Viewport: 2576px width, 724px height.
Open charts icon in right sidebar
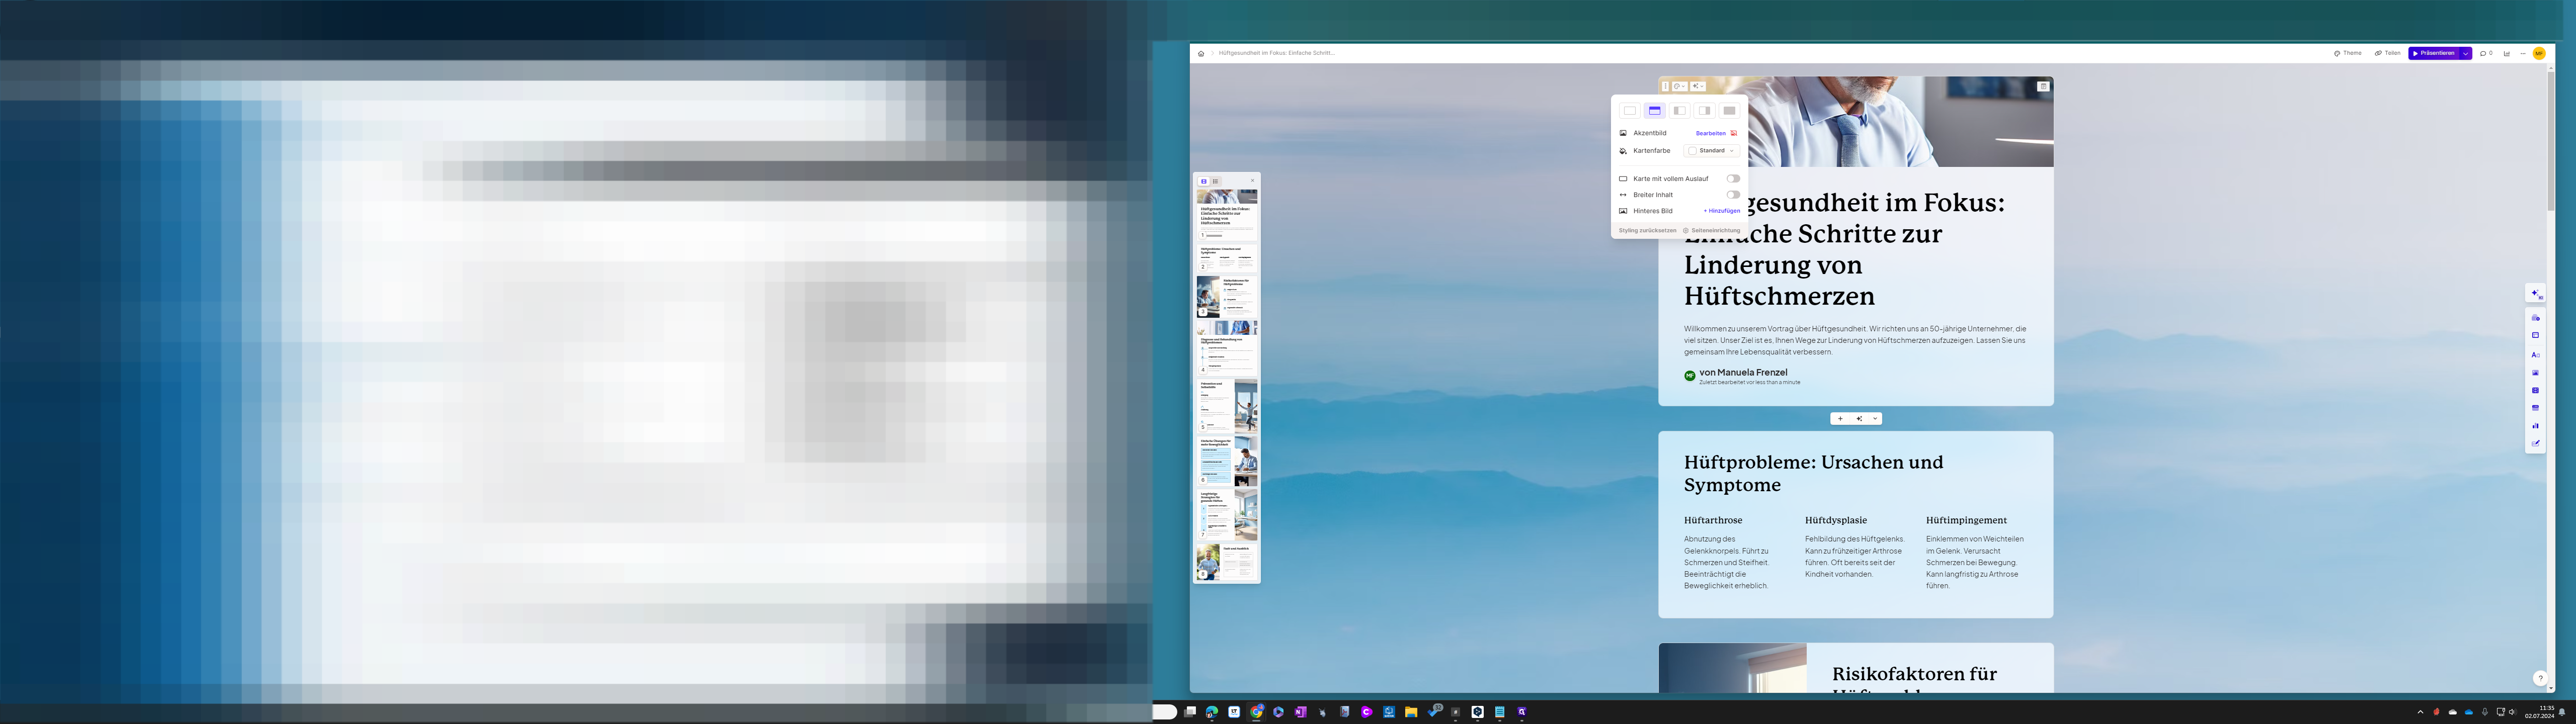(2535, 426)
